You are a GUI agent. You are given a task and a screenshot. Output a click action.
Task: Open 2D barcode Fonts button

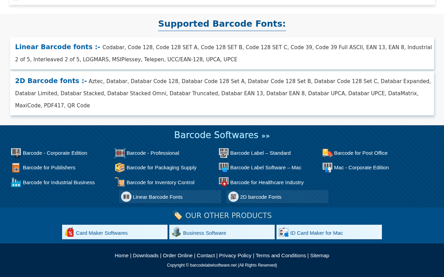[x=277, y=197]
